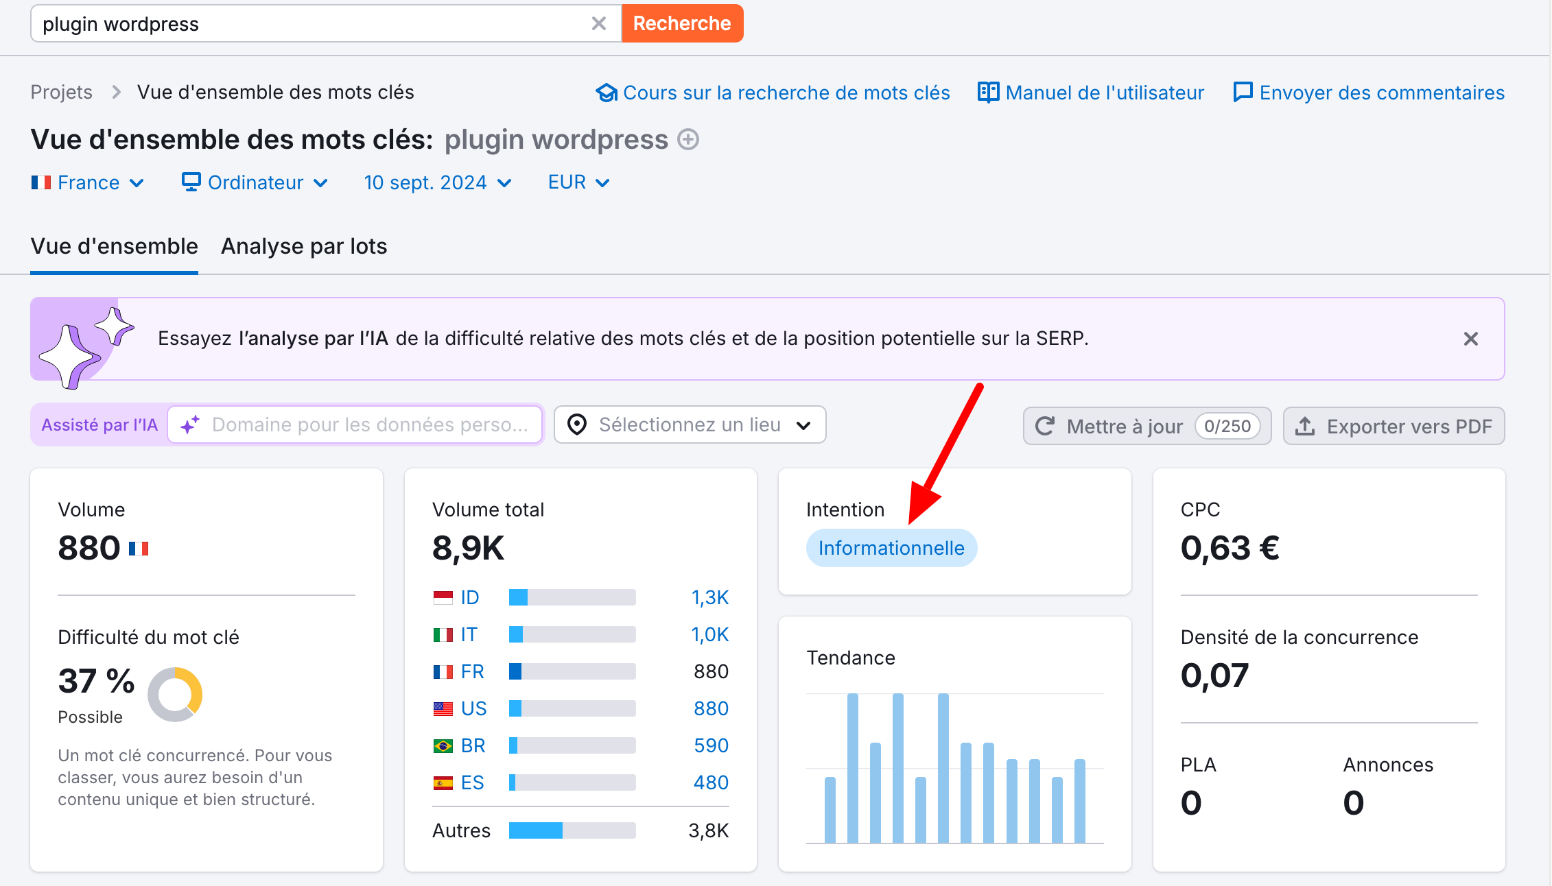The height and width of the screenshot is (886, 1552).
Task: Click the Domaine pour les données perso field
Action: (355, 425)
